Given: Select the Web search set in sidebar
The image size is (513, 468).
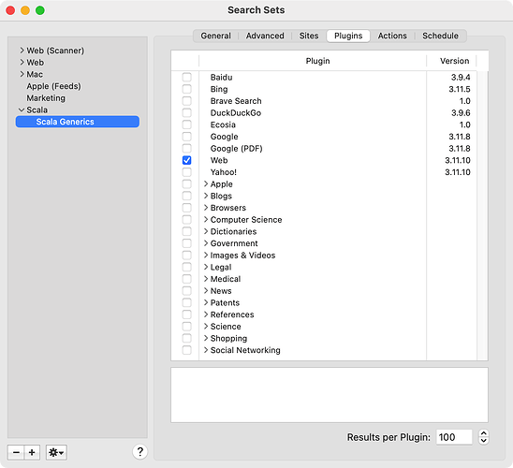Looking at the screenshot, I should point(35,63).
